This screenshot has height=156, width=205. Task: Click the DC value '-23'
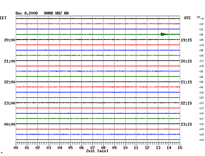(x=201, y=98)
